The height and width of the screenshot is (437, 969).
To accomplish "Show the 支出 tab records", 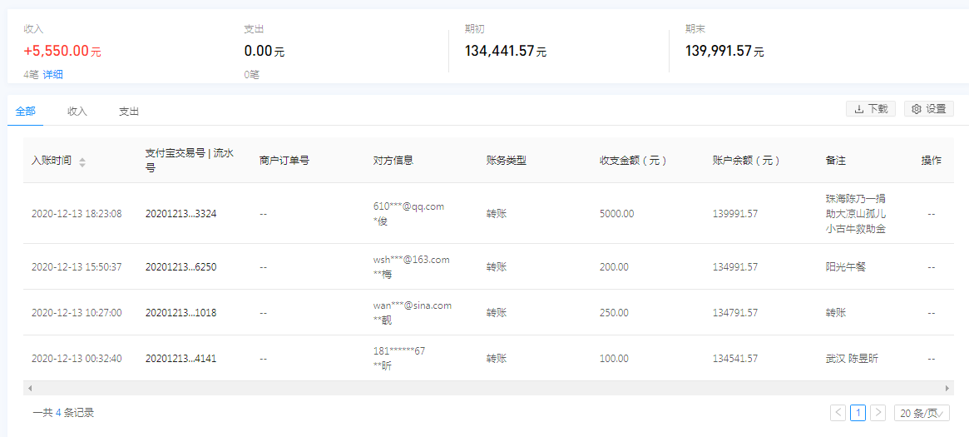I will (129, 111).
